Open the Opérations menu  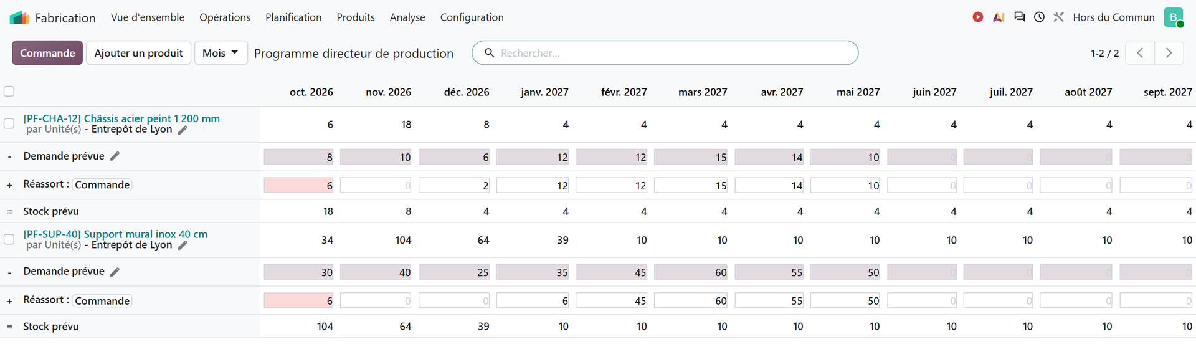[x=225, y=17]
